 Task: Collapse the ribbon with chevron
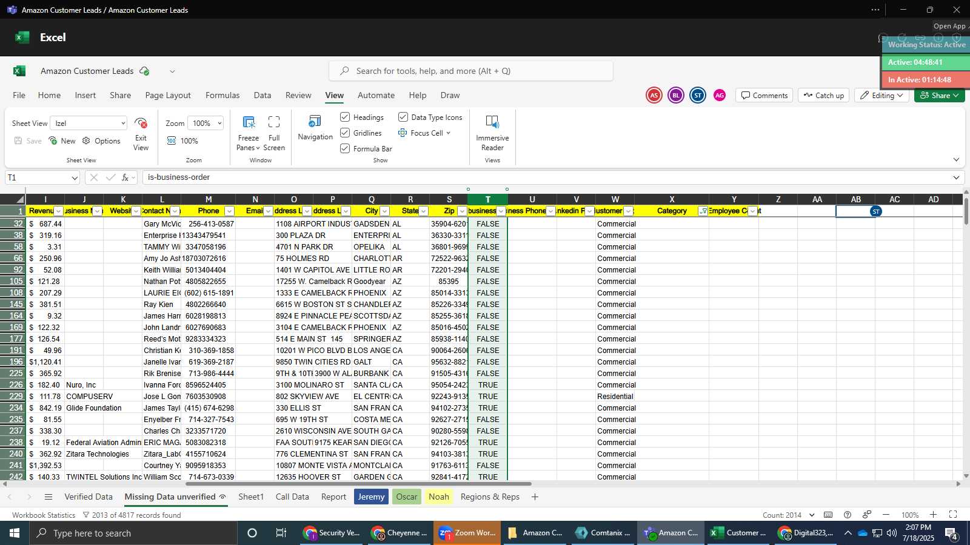pos(956,160)
